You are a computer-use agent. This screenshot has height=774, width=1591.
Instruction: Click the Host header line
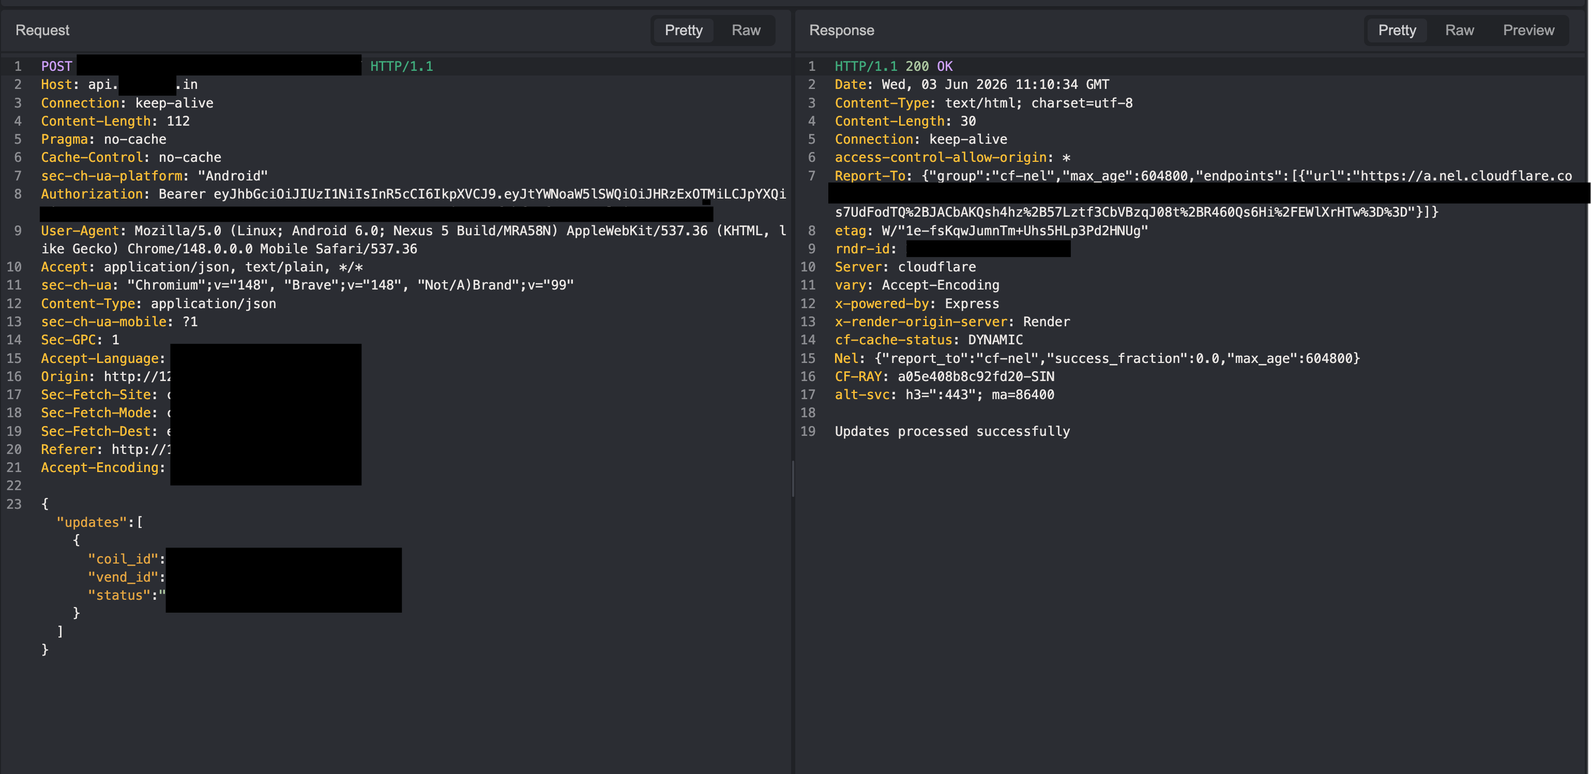point(119,85)
